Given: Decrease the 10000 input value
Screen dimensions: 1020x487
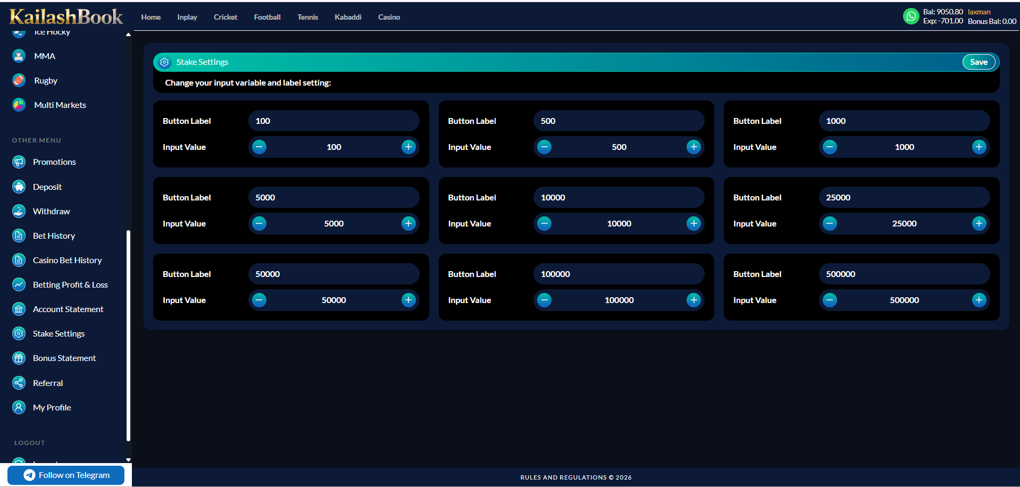Looking at the screenshot, I should click(544, 223).
